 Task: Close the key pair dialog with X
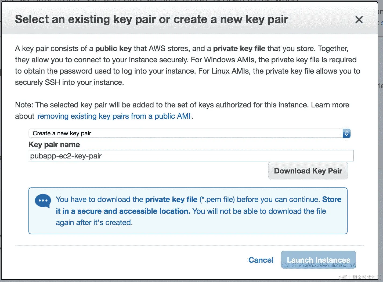click(x=359, y=20)
